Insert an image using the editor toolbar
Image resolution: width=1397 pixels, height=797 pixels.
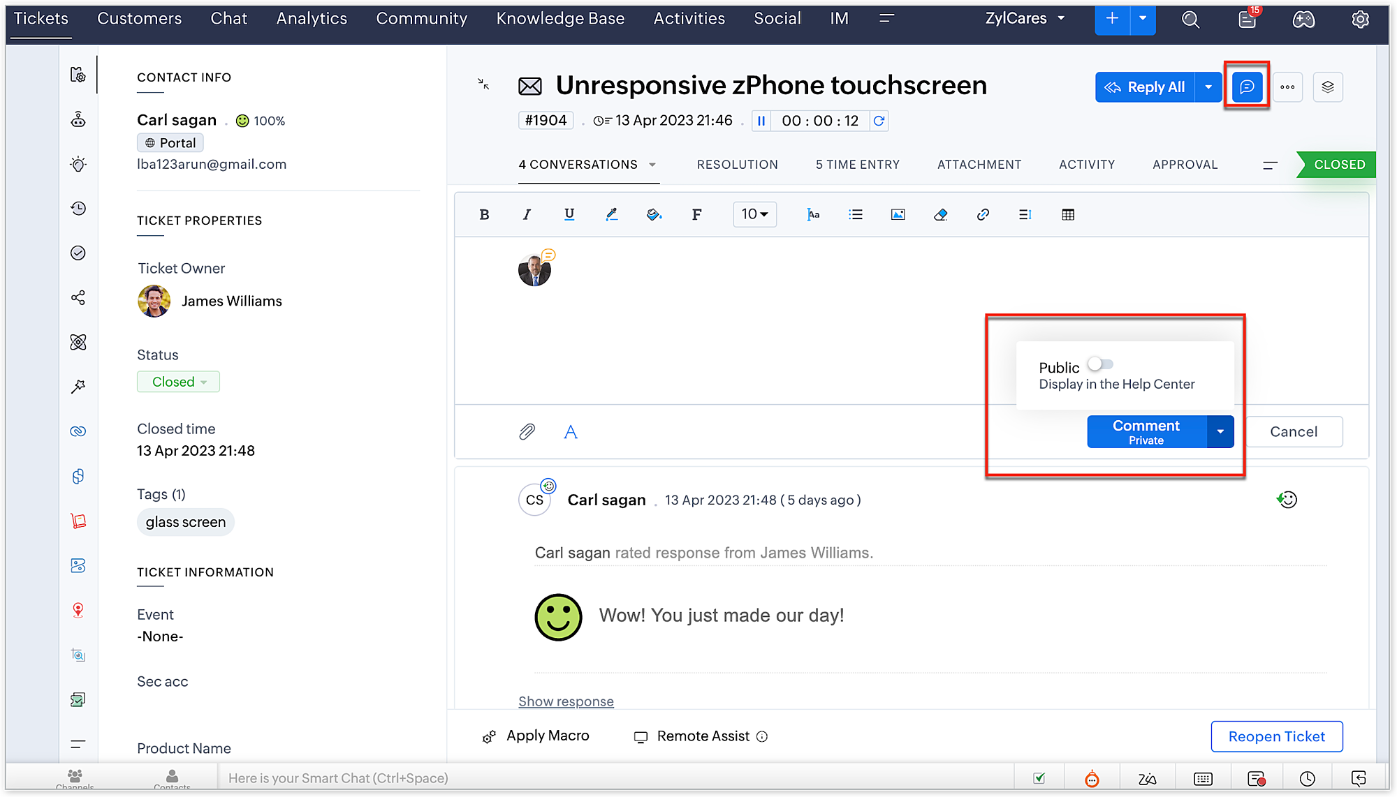pyautogui.click(x=898, y=214)
